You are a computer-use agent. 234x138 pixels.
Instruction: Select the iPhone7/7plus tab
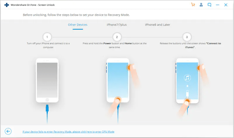117,25
